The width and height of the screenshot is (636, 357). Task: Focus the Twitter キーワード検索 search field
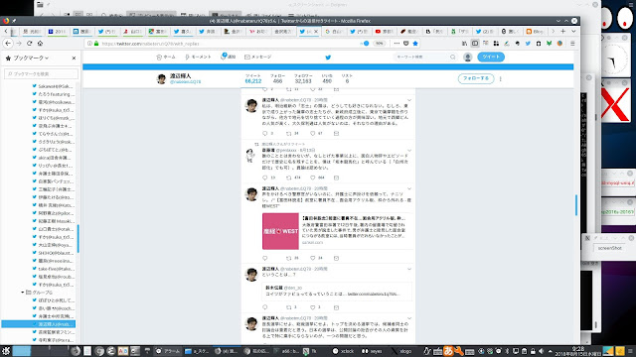click(421, 58)
